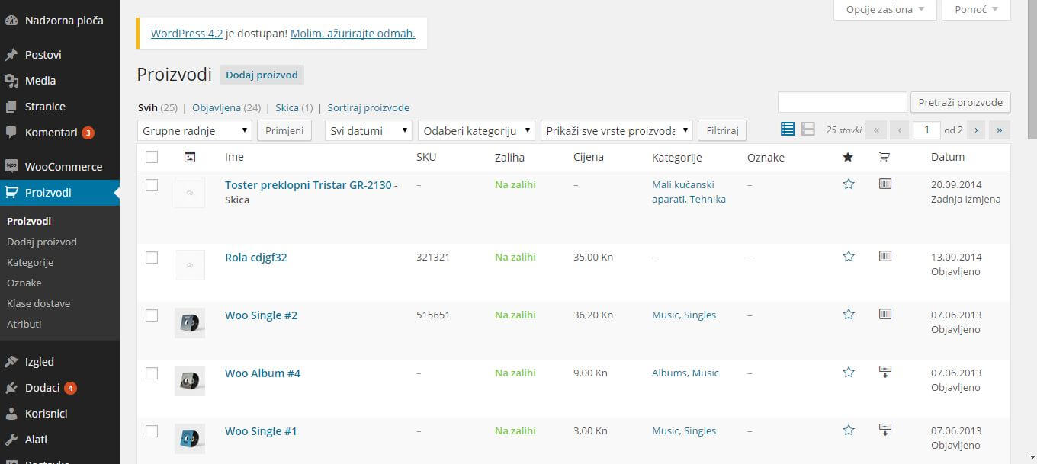Go to next page arrow

[976, 130]
